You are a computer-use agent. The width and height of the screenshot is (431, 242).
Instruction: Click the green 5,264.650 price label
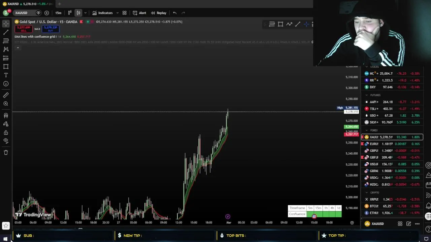[x=352, y=127]
